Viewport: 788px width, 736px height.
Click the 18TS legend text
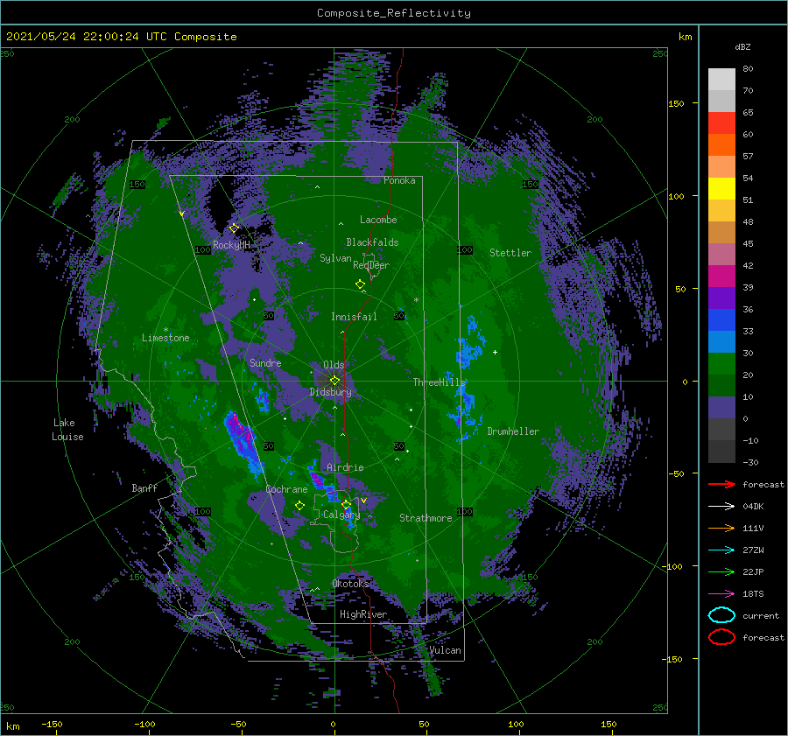coord(753,594)
